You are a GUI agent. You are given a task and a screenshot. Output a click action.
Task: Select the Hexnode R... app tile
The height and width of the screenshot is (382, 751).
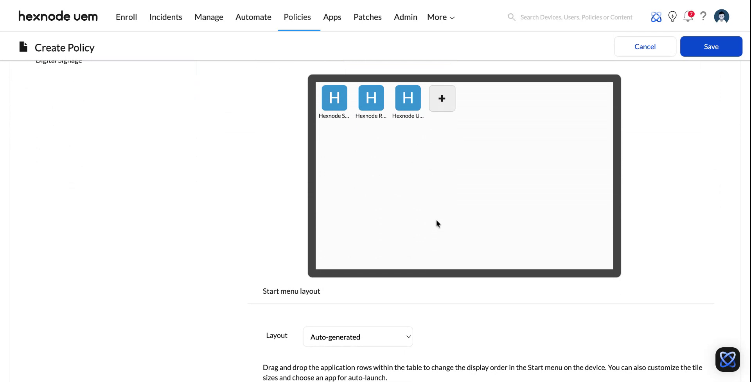point(371,98)
